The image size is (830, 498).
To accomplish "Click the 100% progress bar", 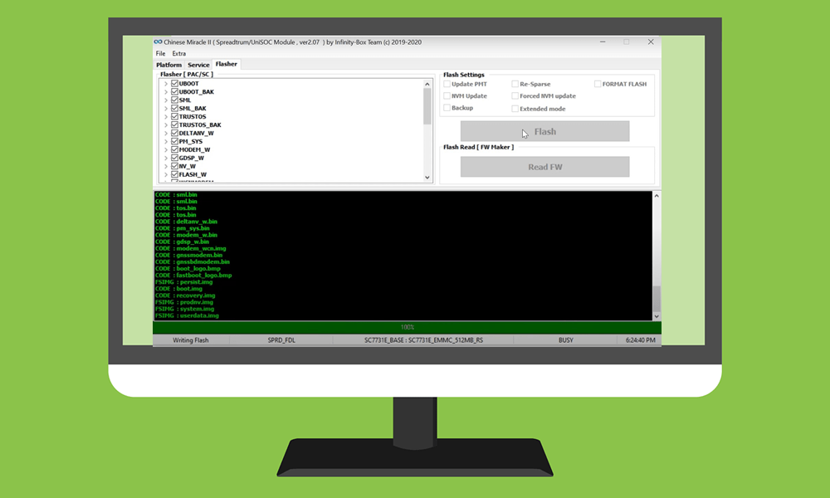I will click(x=407, y=327).
